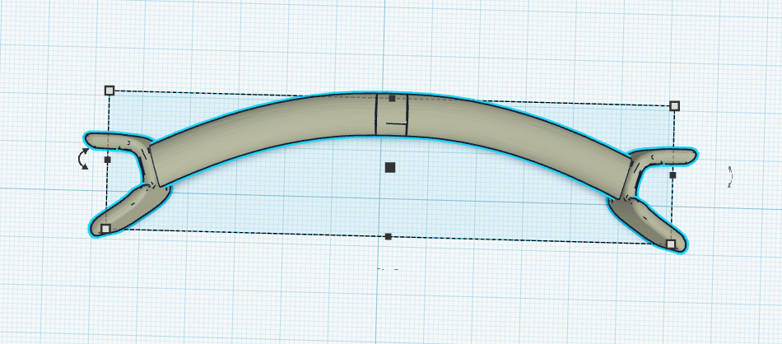Click the bottom-right white corner resize handle
The image size is (782, 344).
coord(671,244)
